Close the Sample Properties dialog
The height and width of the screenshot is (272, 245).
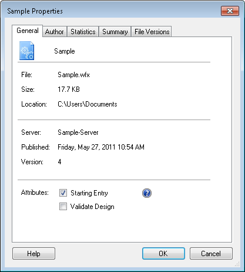[x=230, y=11]
